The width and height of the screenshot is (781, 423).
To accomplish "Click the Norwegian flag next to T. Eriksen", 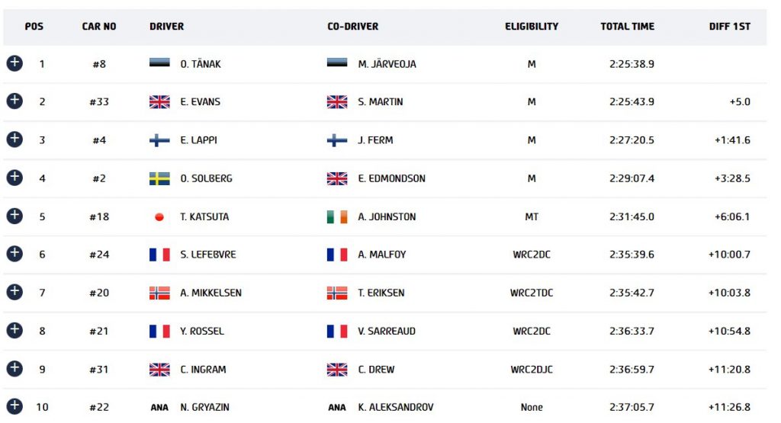I will click(337, 293).
